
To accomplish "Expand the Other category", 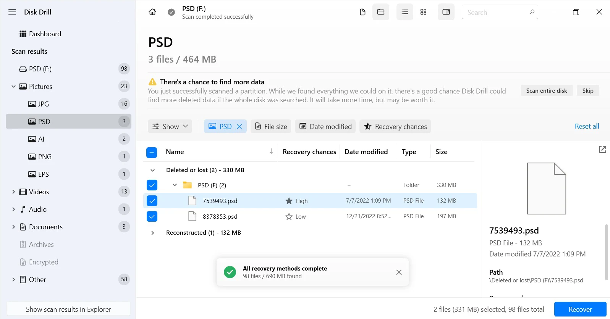I will pyautogui.click(x=13, y=279).
